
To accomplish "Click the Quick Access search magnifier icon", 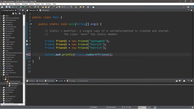I will pyautogui.click(x=183, y=7).
